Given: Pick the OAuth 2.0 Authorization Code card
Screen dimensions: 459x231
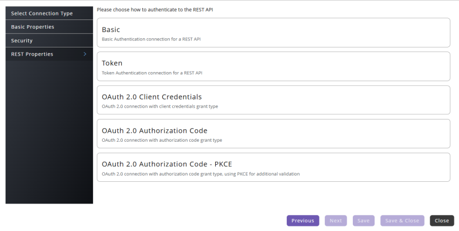Looking at the screenshot, I should (x=274, y=134).
